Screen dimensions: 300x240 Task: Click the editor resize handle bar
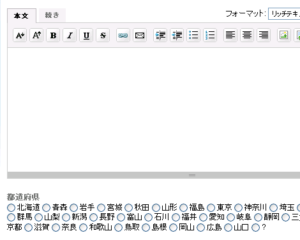point(154,175)
